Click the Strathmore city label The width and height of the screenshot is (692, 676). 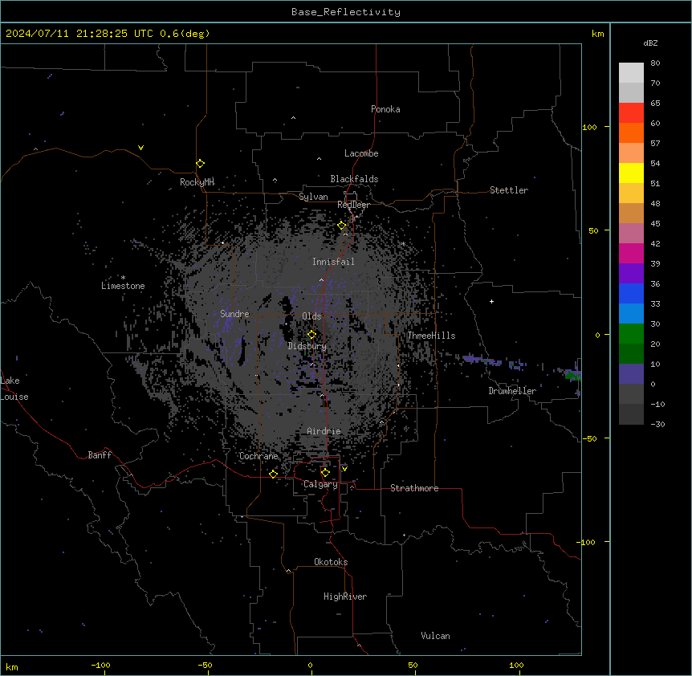[x=414, y=488]
